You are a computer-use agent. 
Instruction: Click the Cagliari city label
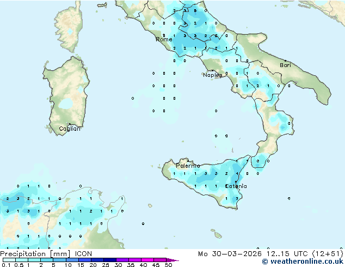70,129
